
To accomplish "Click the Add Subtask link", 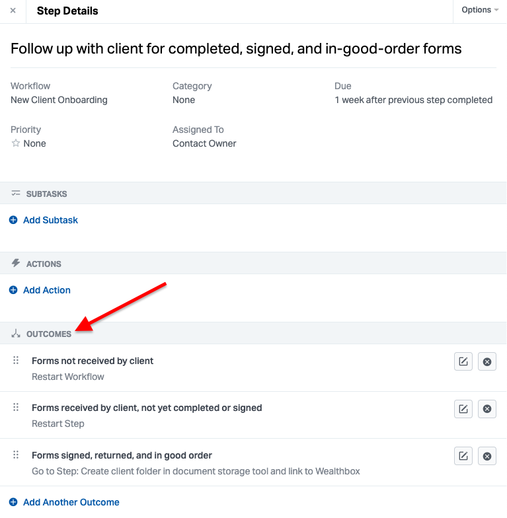I will [50, 220].
